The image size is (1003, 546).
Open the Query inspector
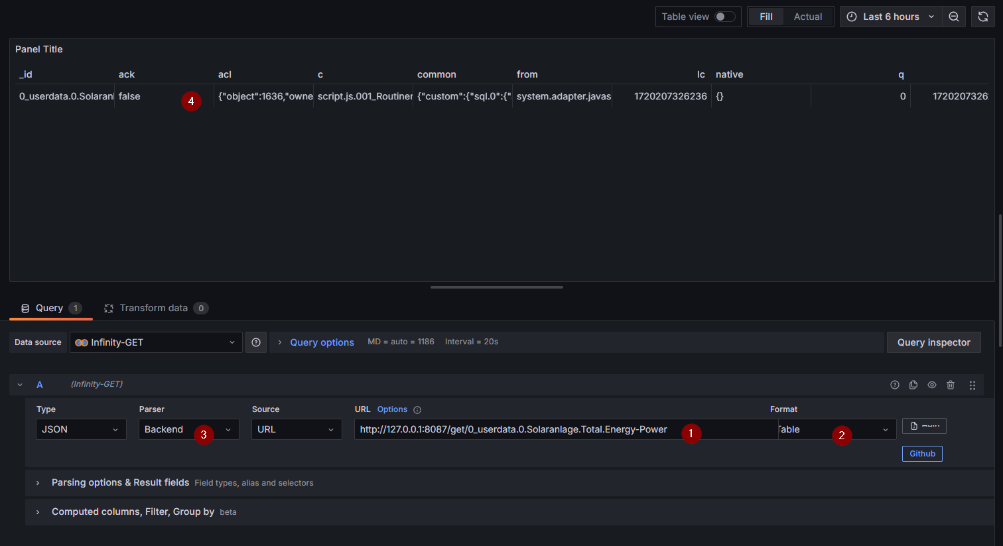[x=933, y=342]
